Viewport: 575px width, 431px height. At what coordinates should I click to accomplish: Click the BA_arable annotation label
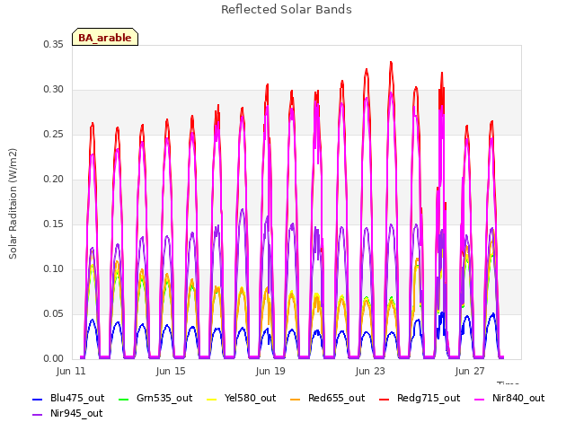tap(105, 38)
